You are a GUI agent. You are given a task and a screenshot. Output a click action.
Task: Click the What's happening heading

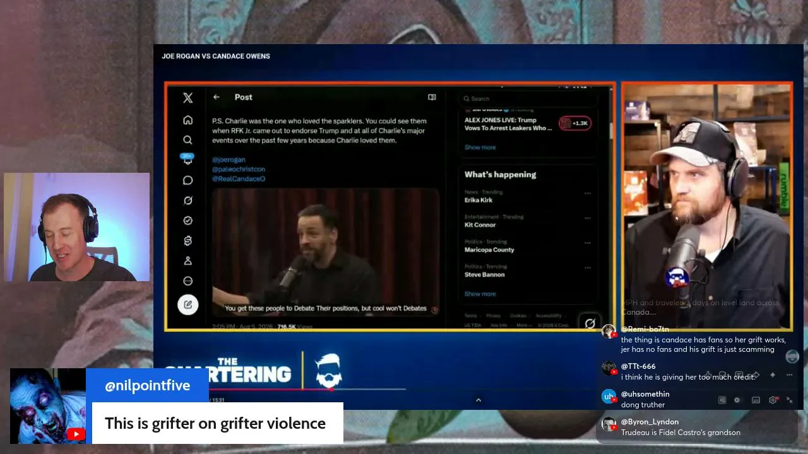coord(501,175)
